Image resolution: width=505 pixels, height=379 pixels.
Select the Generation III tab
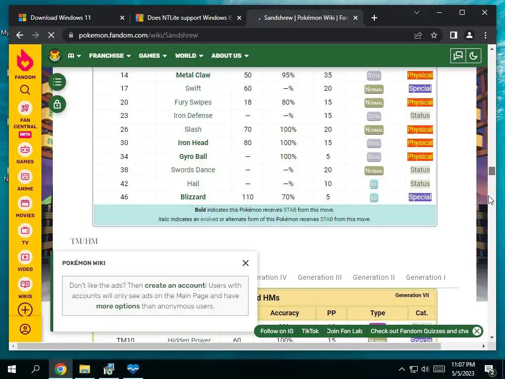coord(320,277)
